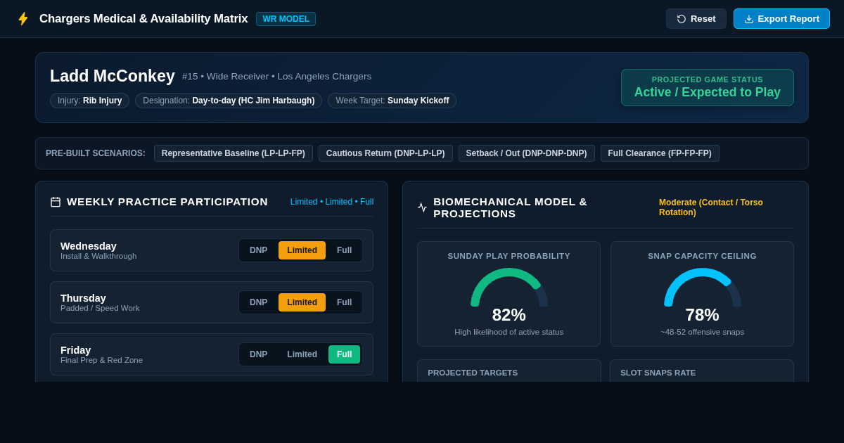Reset the availability matrix
844x443 pixels.
(696, 19)
